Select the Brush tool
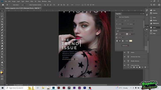This screenshot has height=90, width=161. pos(2,32)
